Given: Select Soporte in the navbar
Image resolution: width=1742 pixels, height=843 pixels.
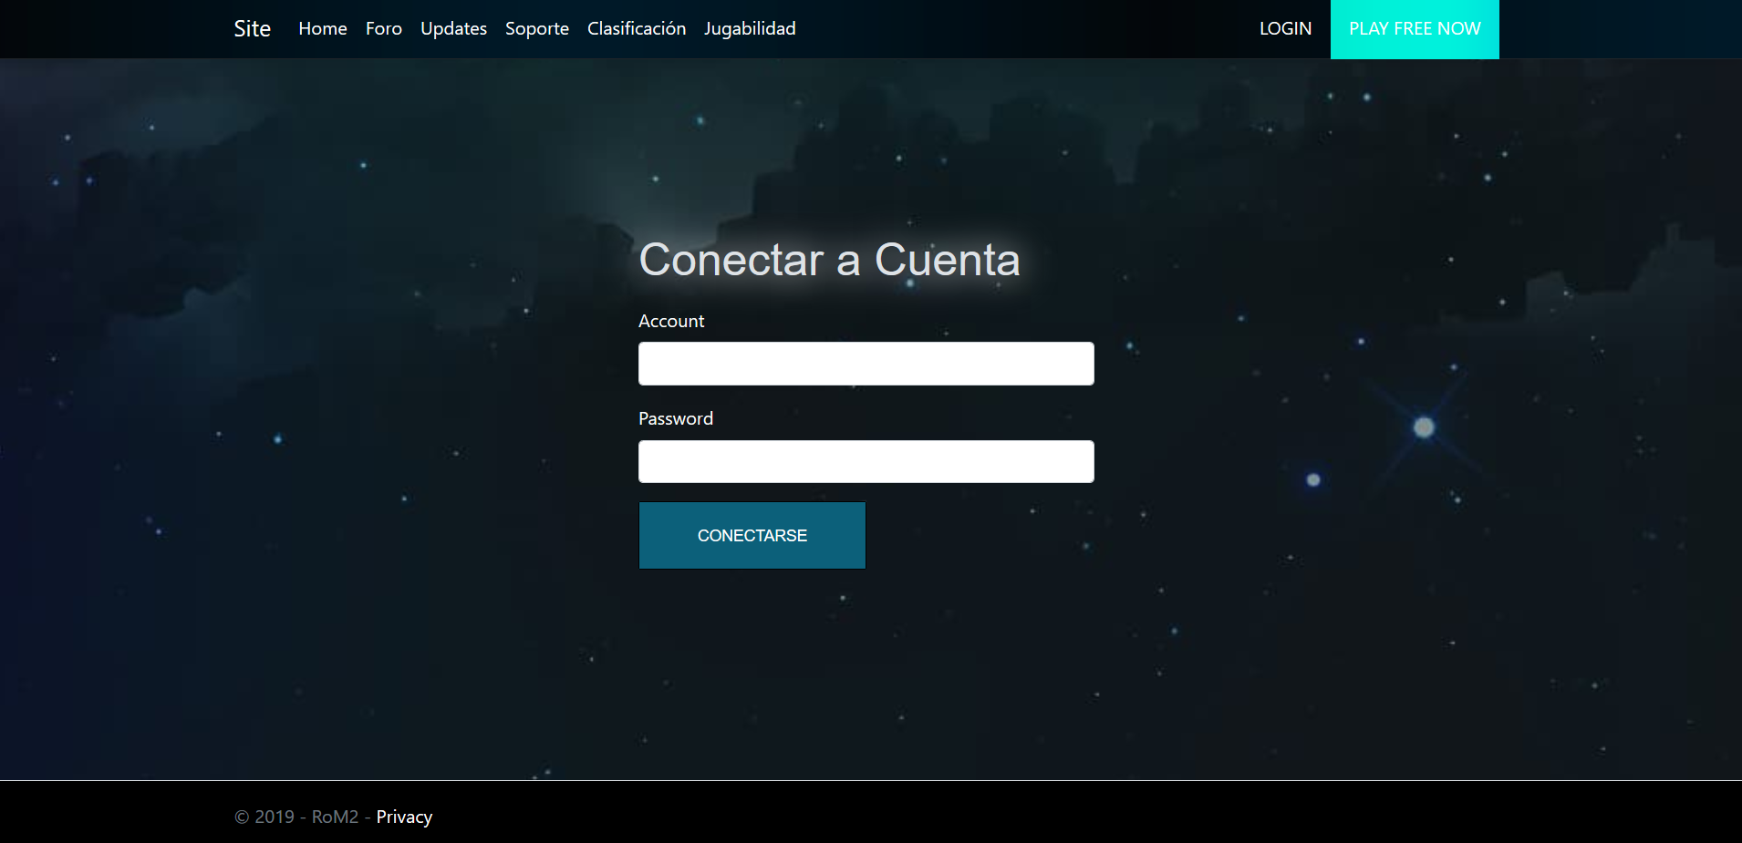Looking at the screenshot, I should coord(537,29).
